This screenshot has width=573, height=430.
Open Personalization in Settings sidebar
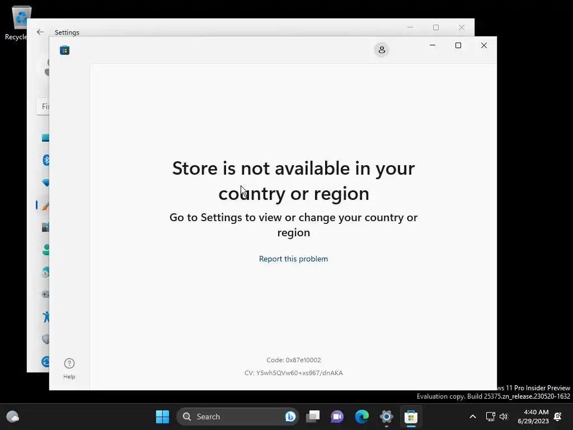tap(46, 205)
